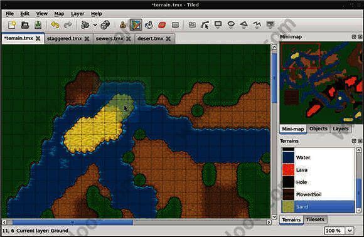Create a new map with the New icon
This screenshot has width=364, height=237.
pos(11,25)
